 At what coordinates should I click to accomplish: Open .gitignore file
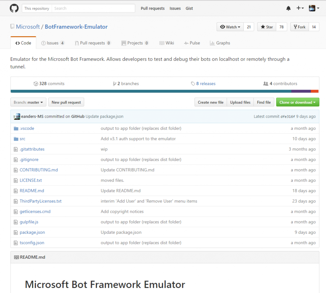[x=29, y=160]
